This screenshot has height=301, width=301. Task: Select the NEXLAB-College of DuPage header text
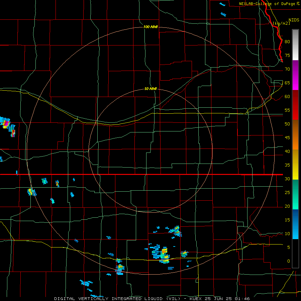point(269,4)
